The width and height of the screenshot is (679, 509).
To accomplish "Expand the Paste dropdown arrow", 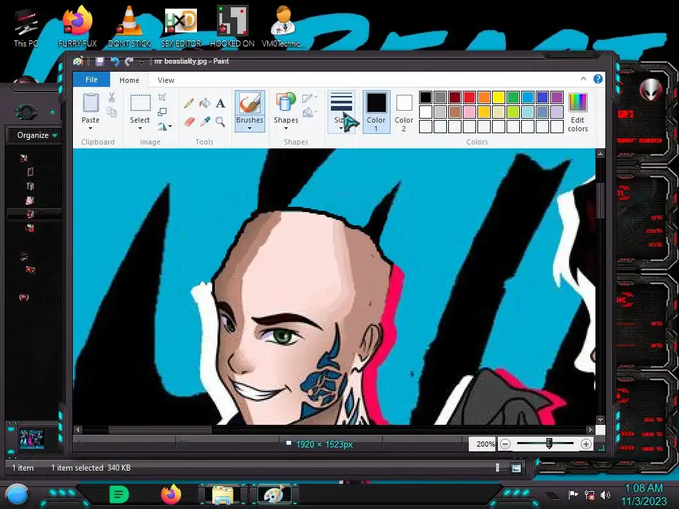I will [x=90, y=128].
